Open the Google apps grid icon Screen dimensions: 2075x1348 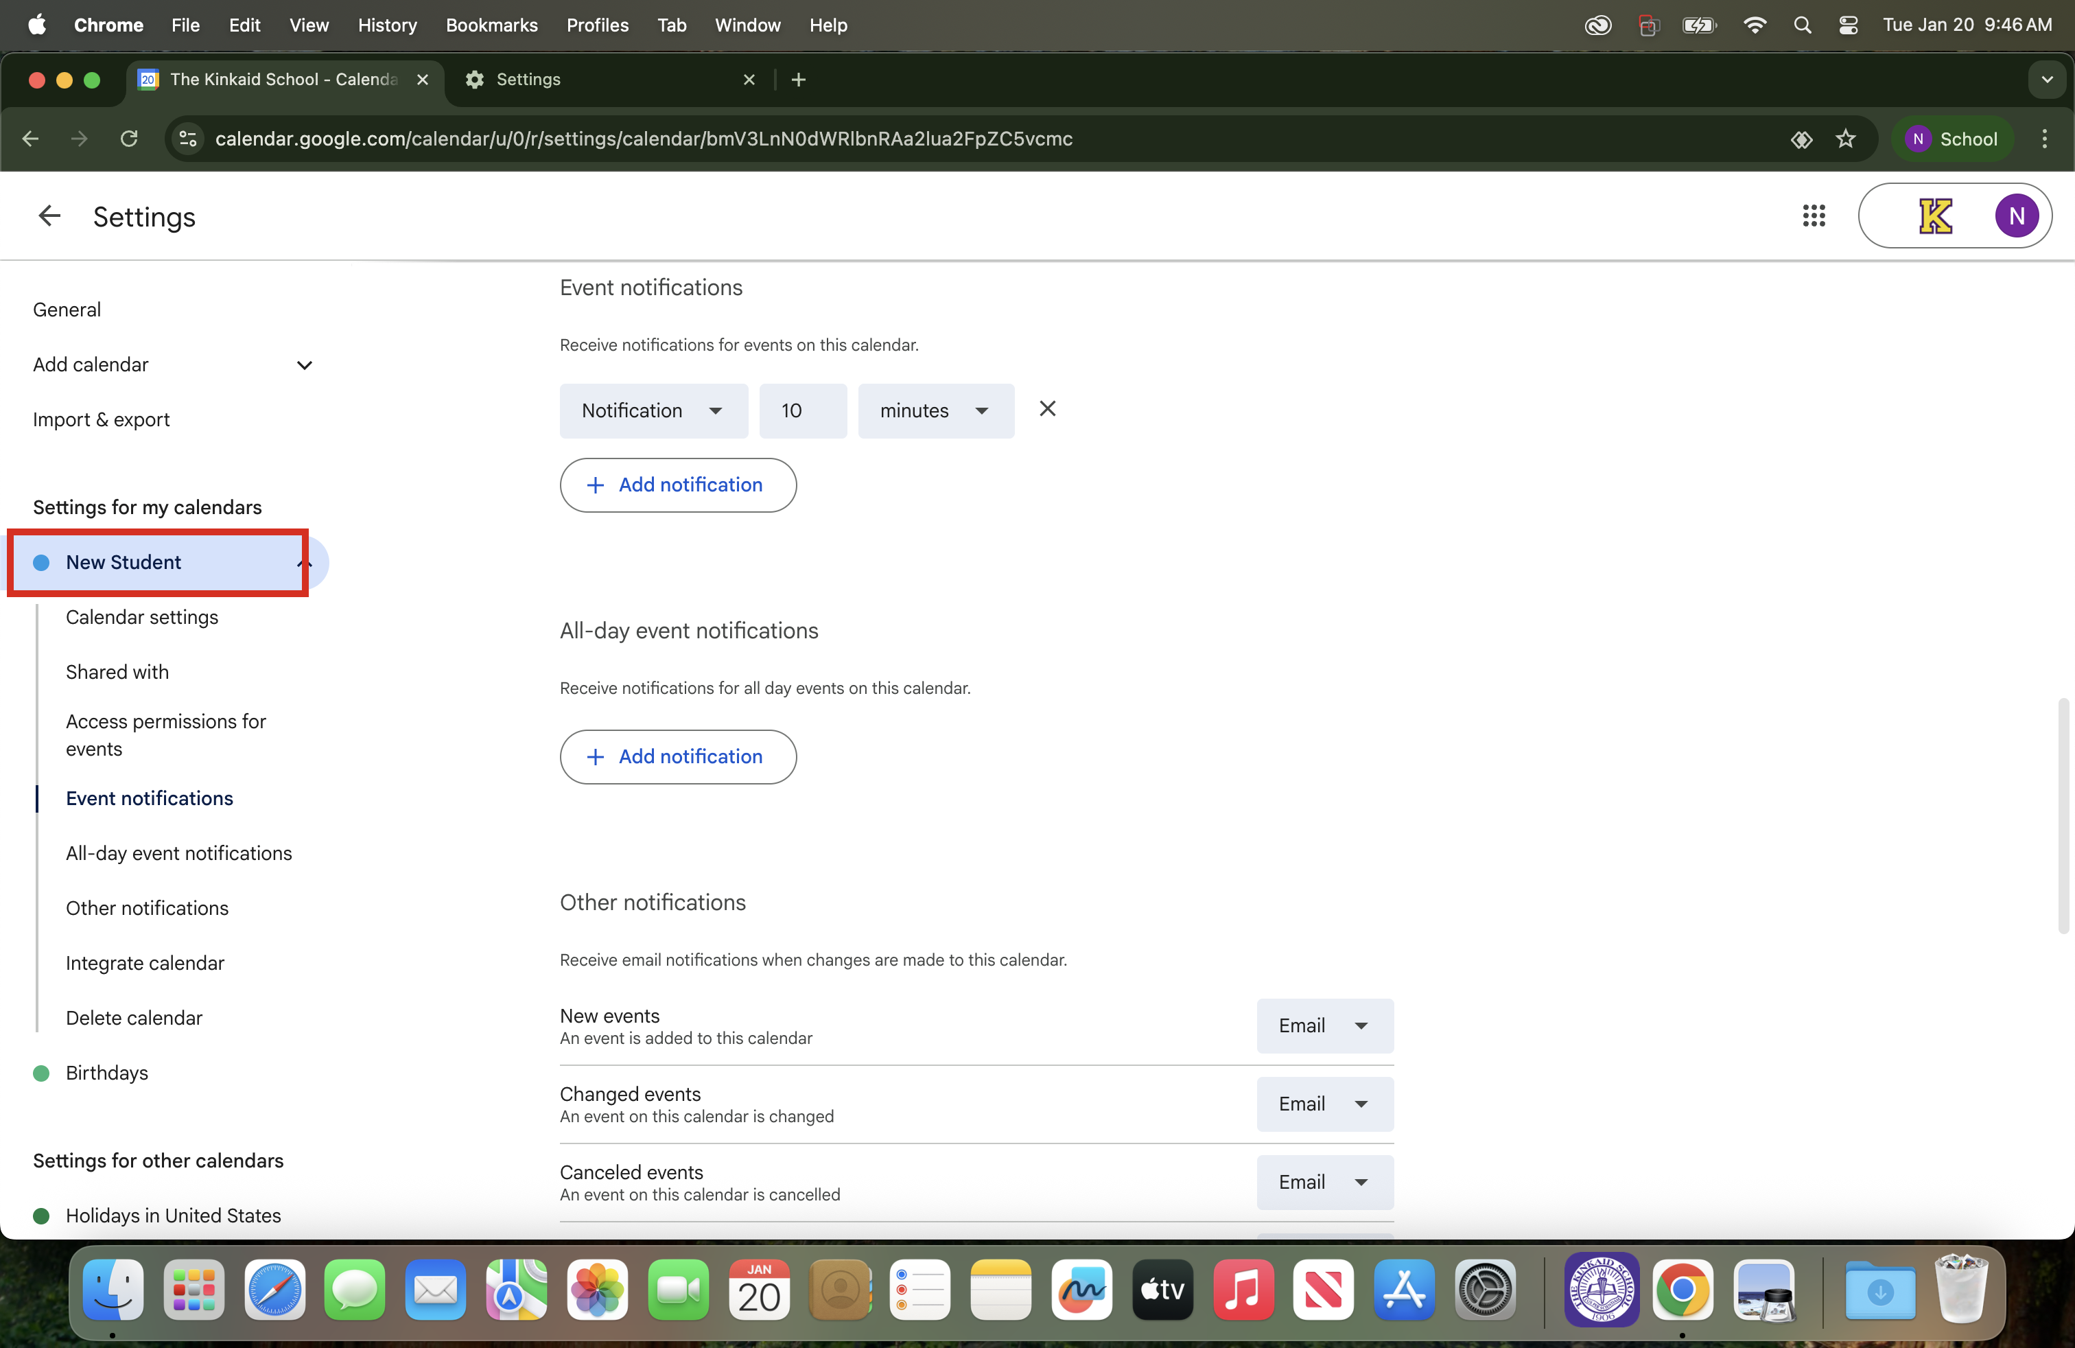pyautogui.click(x=1814, y=216)
